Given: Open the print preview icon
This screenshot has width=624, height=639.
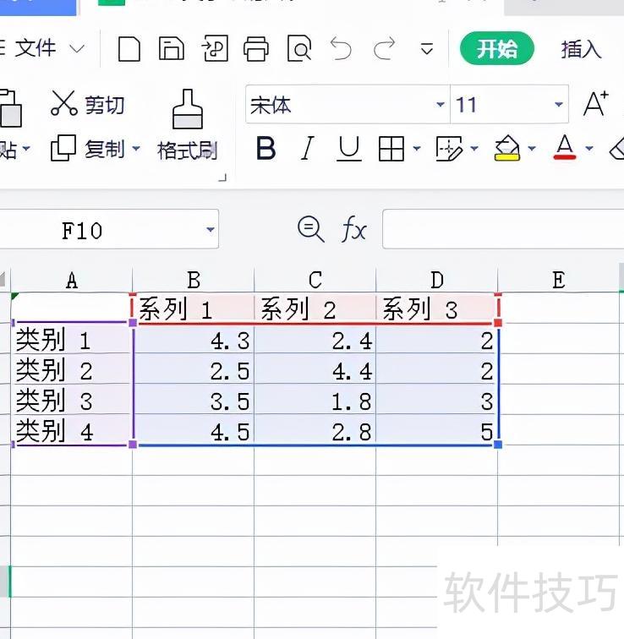Looking at the screenshot, I should [299, 48].
